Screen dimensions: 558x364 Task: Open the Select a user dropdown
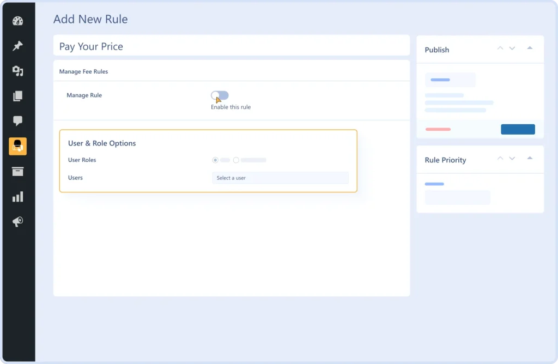280,178
